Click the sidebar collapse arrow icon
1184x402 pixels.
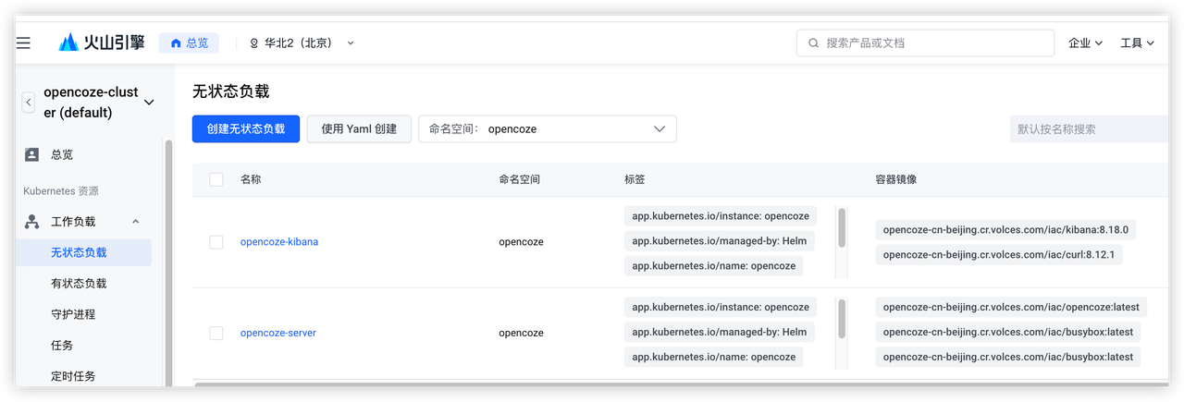pyautogui.click(x=29, y=103)
